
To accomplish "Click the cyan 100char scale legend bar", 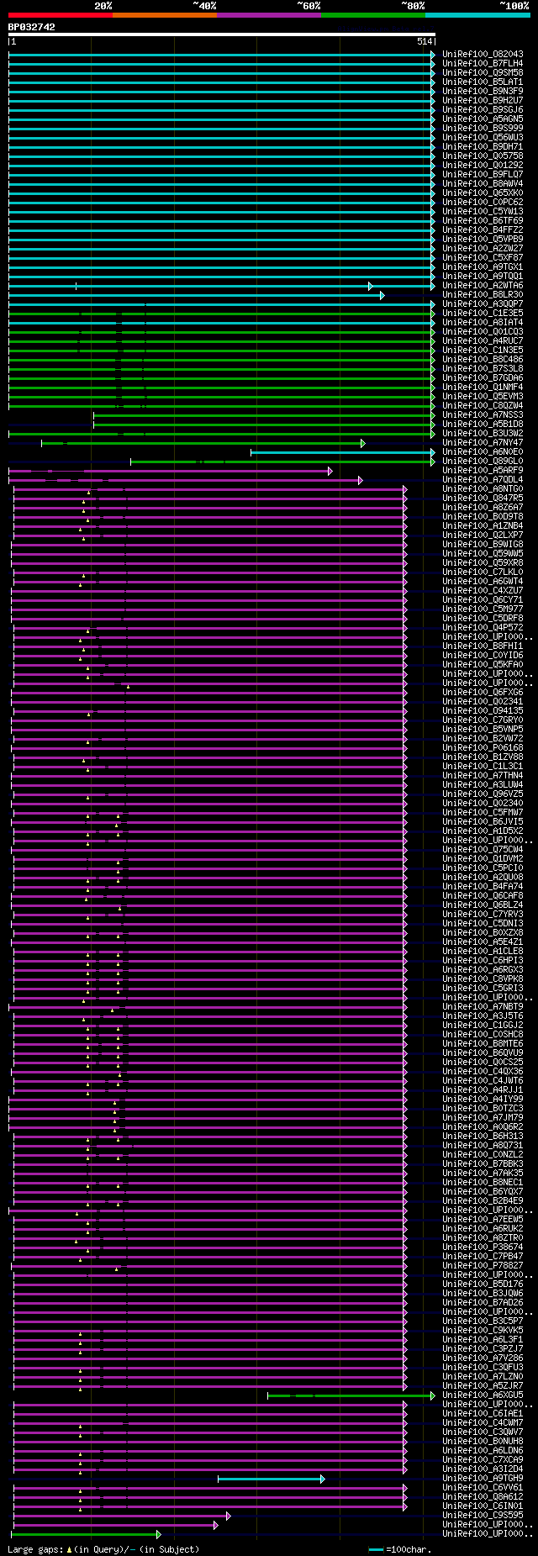I will pyautogui.click(x=376, y=1548).
